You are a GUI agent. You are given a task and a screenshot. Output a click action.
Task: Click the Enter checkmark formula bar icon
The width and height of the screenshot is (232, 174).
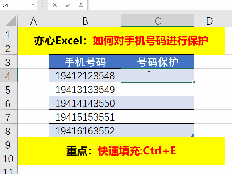[68, 5]
